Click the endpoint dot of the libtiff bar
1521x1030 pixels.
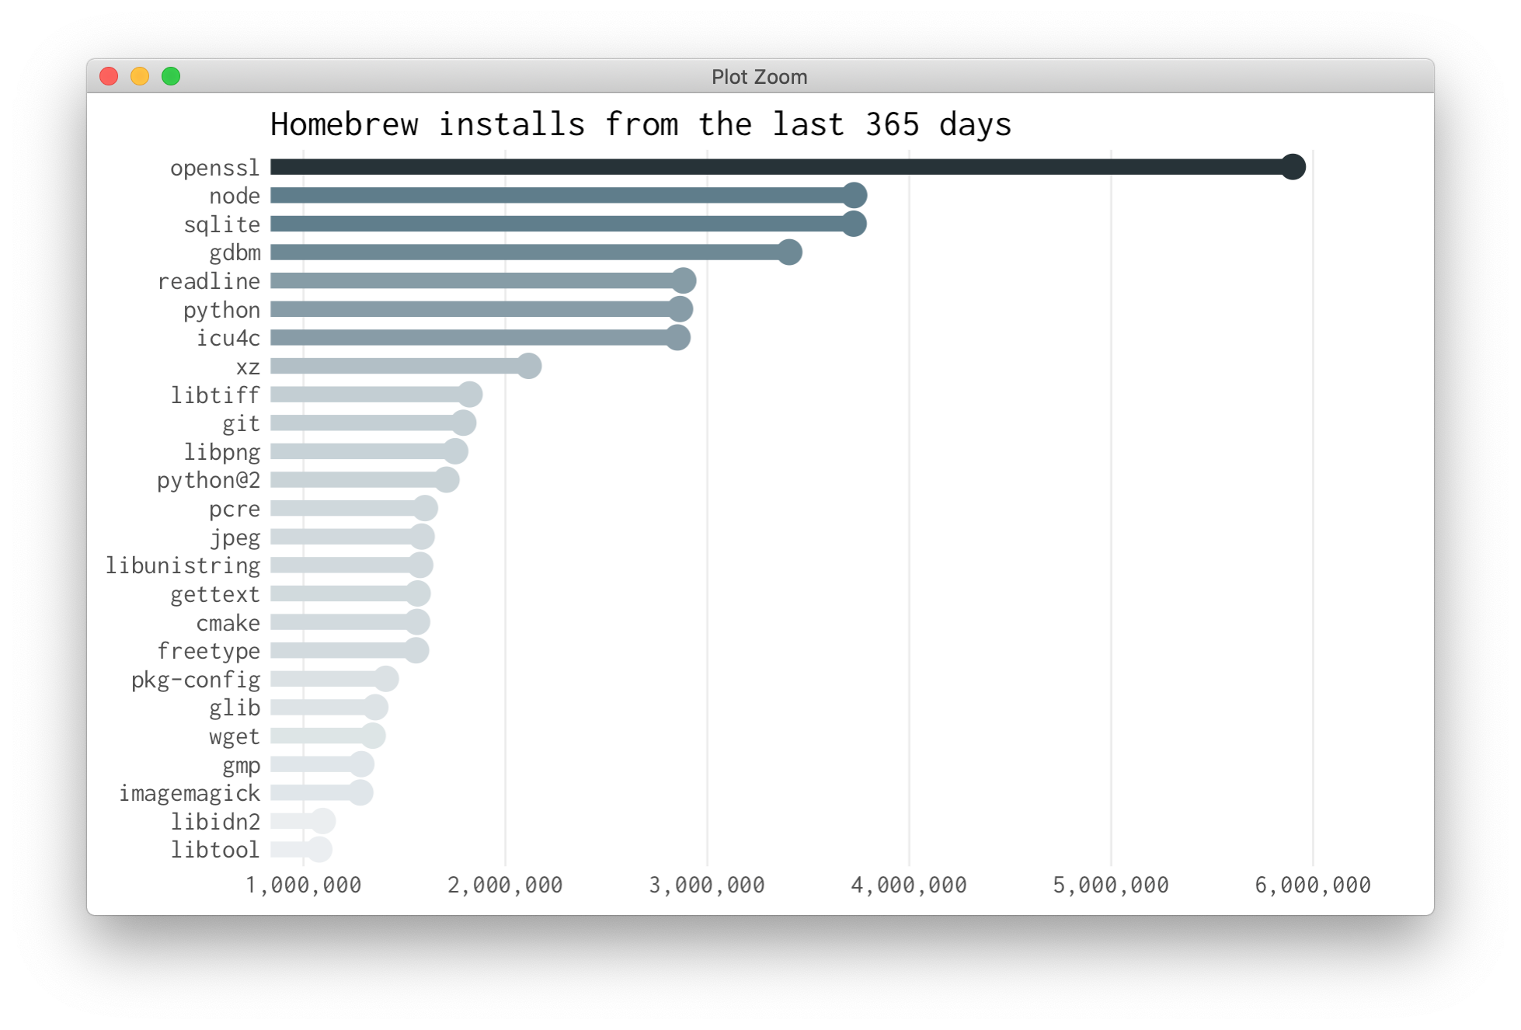point(470,395)
